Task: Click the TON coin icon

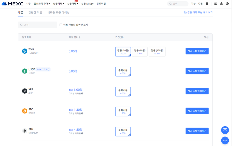Action: 25,51
